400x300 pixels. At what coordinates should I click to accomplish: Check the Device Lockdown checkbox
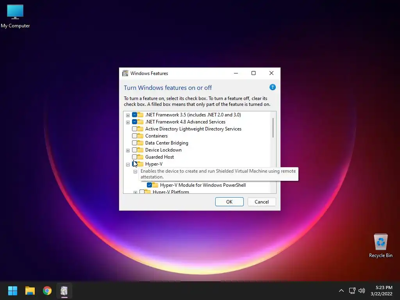[x=134, y=150]
